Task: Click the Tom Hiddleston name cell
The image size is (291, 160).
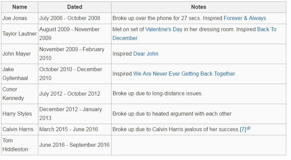Action: [15, 145]
